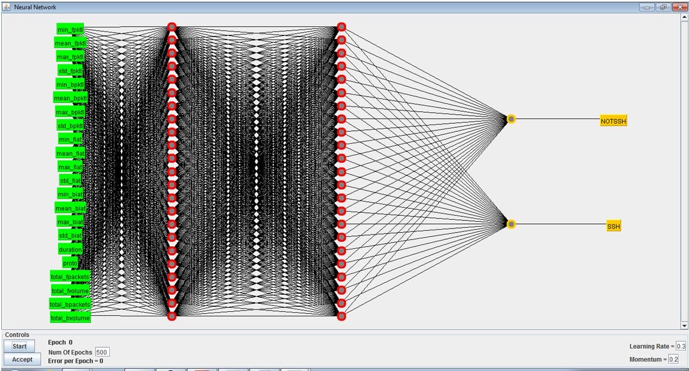Select the mean_fpktl input node
Image resolution: width=689 pixels, height=371 pixels.
(x=70, y=43)
